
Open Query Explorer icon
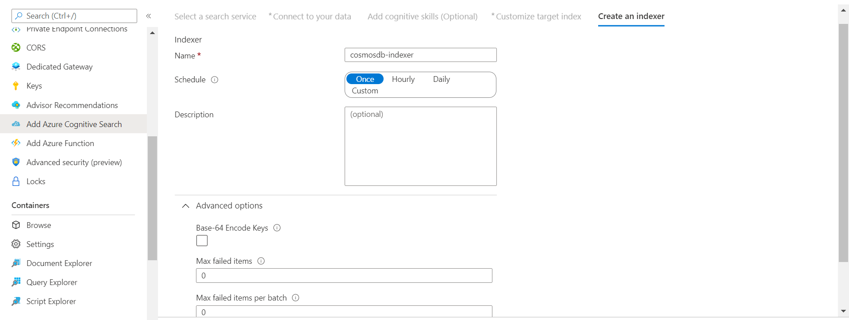(16, 282)
